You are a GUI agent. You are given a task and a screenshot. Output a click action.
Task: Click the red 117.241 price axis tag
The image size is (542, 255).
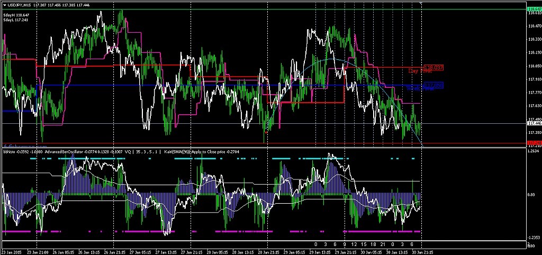coord(534,143)
